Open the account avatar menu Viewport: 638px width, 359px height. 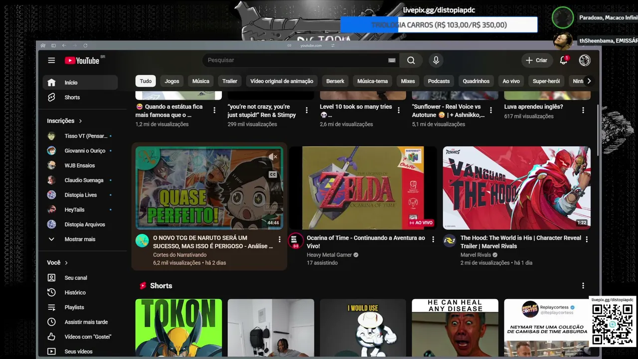pos(585,60)
